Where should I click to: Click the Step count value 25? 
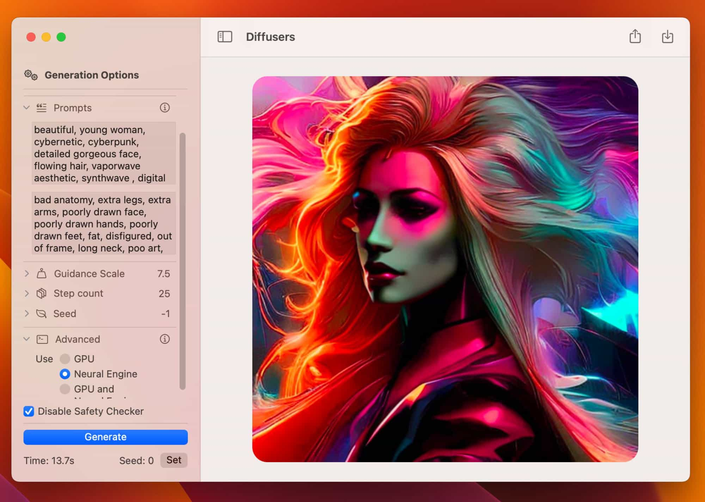click(x=164, y=294)
